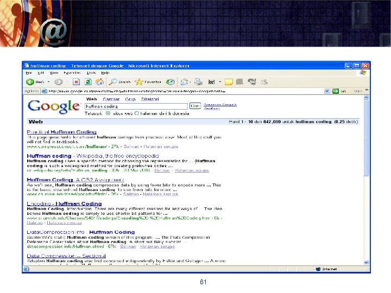Click the preferences link below advanced search
The width and height of the screenshot is (391, 293).
point(212,109)
